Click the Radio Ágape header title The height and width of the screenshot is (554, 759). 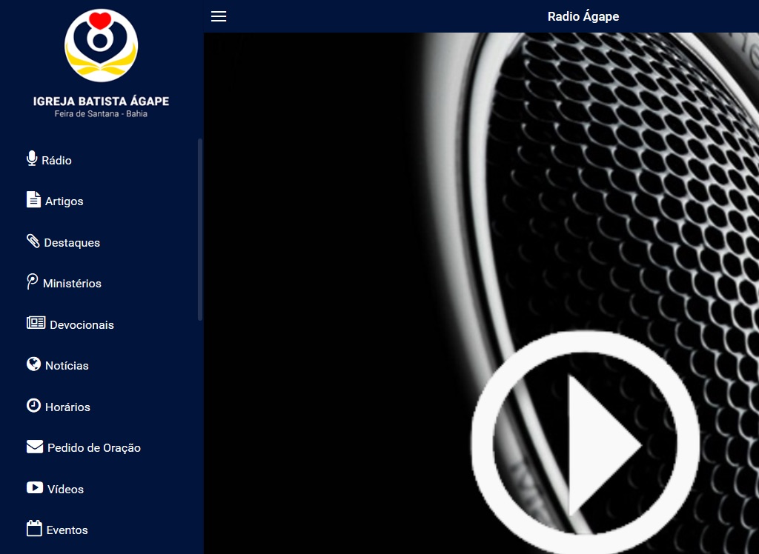click(x=583, y=16)
